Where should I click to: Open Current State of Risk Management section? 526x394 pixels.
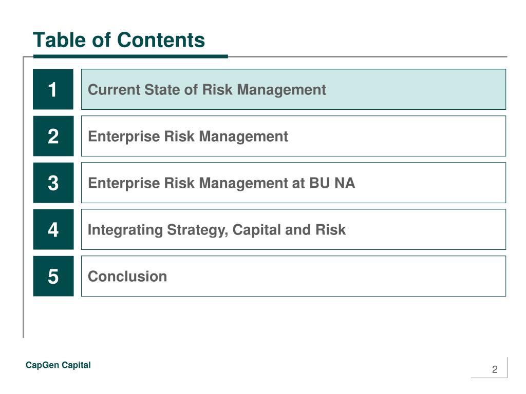coord(206,90)
